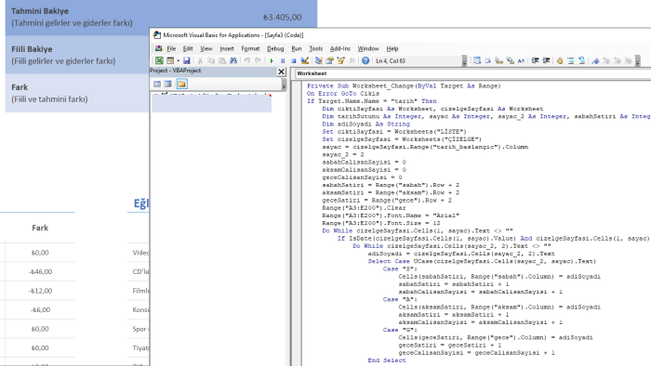Click the Paste toolbar icon
Viewport: 651px width, 366px height.
tap(222, 60)
